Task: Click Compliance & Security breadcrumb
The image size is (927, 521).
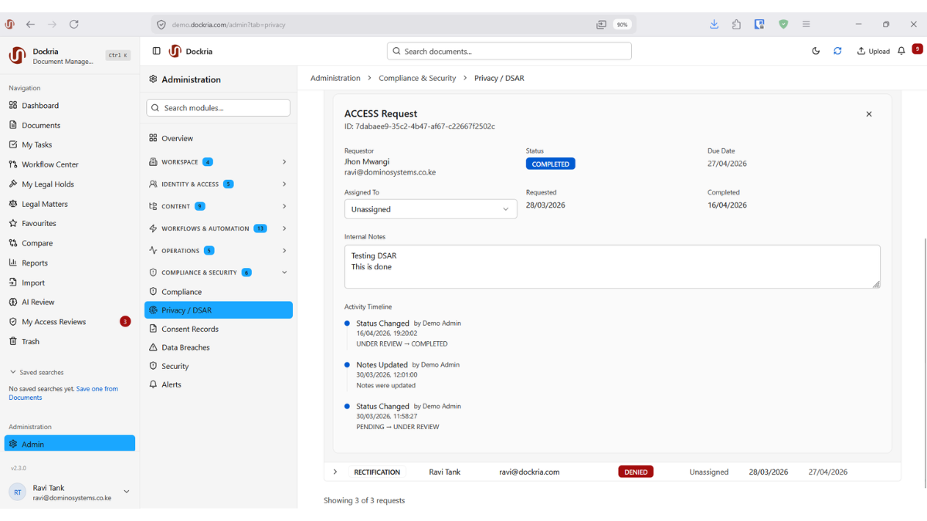Action: tap(417, 78)
